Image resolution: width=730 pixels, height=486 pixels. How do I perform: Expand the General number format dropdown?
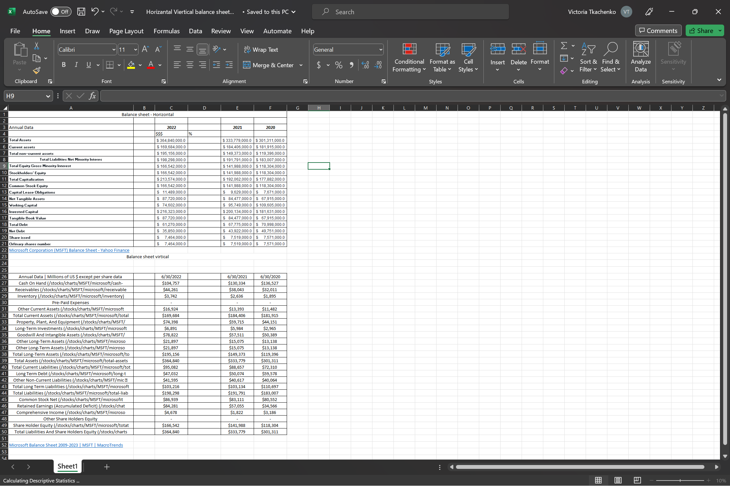click(x=381, y=49)
